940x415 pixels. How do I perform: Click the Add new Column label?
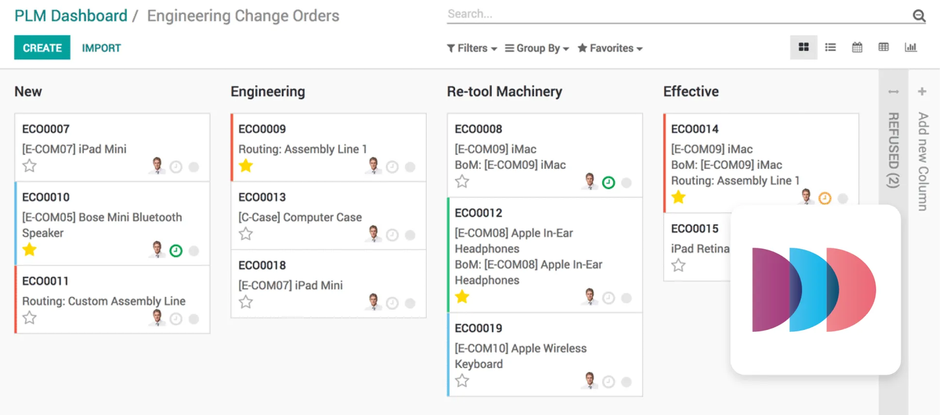pyautogui.click(x=923, y=162)
